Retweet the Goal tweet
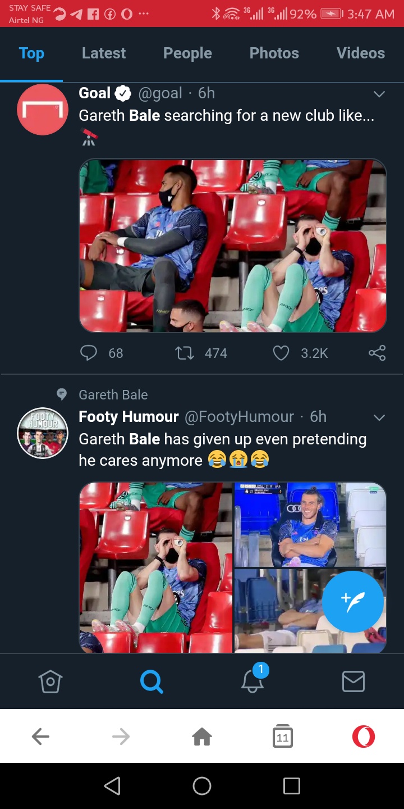This screenshot has width=404, height=809. point(185,353)
